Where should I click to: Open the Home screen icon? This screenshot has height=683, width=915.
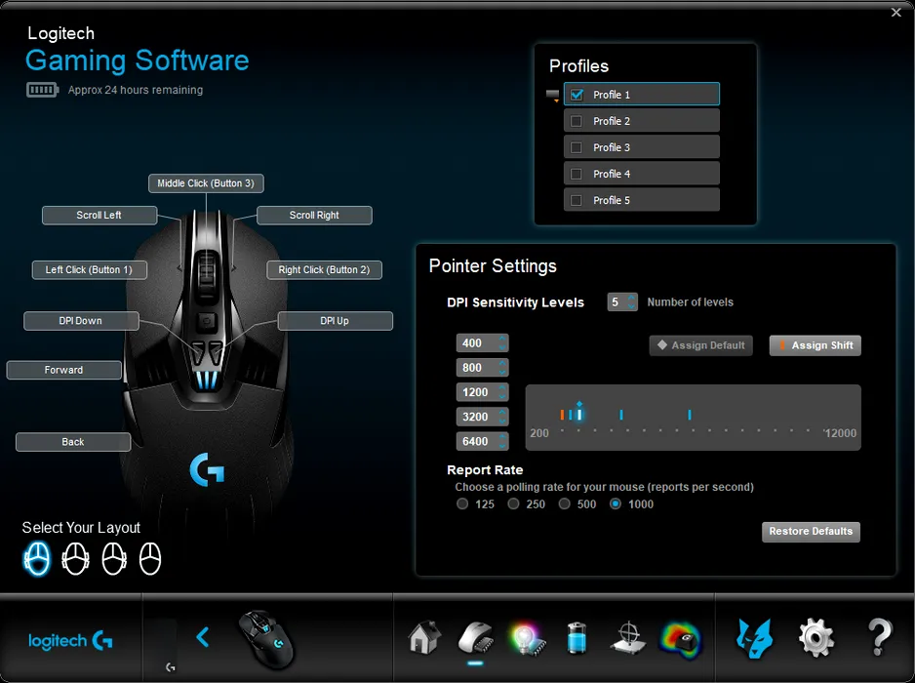(x=421, y=638)
